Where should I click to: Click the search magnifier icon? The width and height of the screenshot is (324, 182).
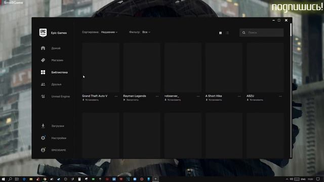coord(244,32)
